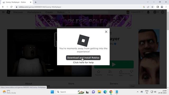Click the address bar URL

pos(40,7)
